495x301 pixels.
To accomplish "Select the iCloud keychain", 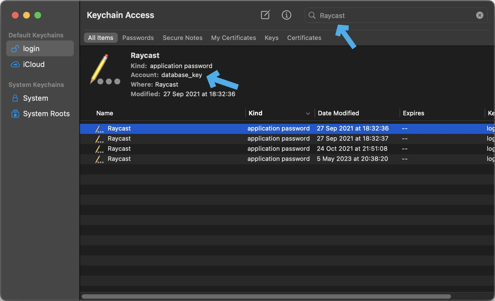I will (x=40, y=64).
